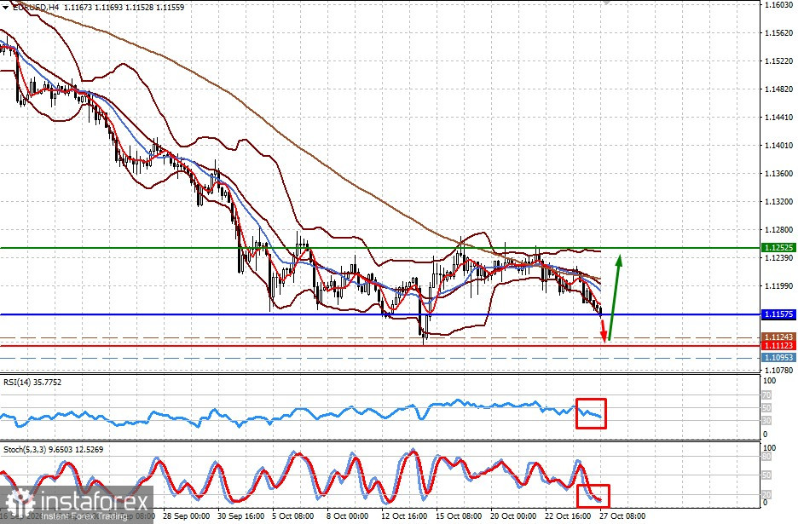Click the 20 Oct 00:00 time label
Image resolution: width=798 pixels, height=524 pixels.
click(513, 515)
